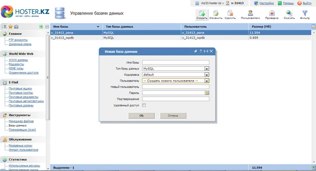
Task: Click the Подтверждение input field
Action: tap(175, 99)
